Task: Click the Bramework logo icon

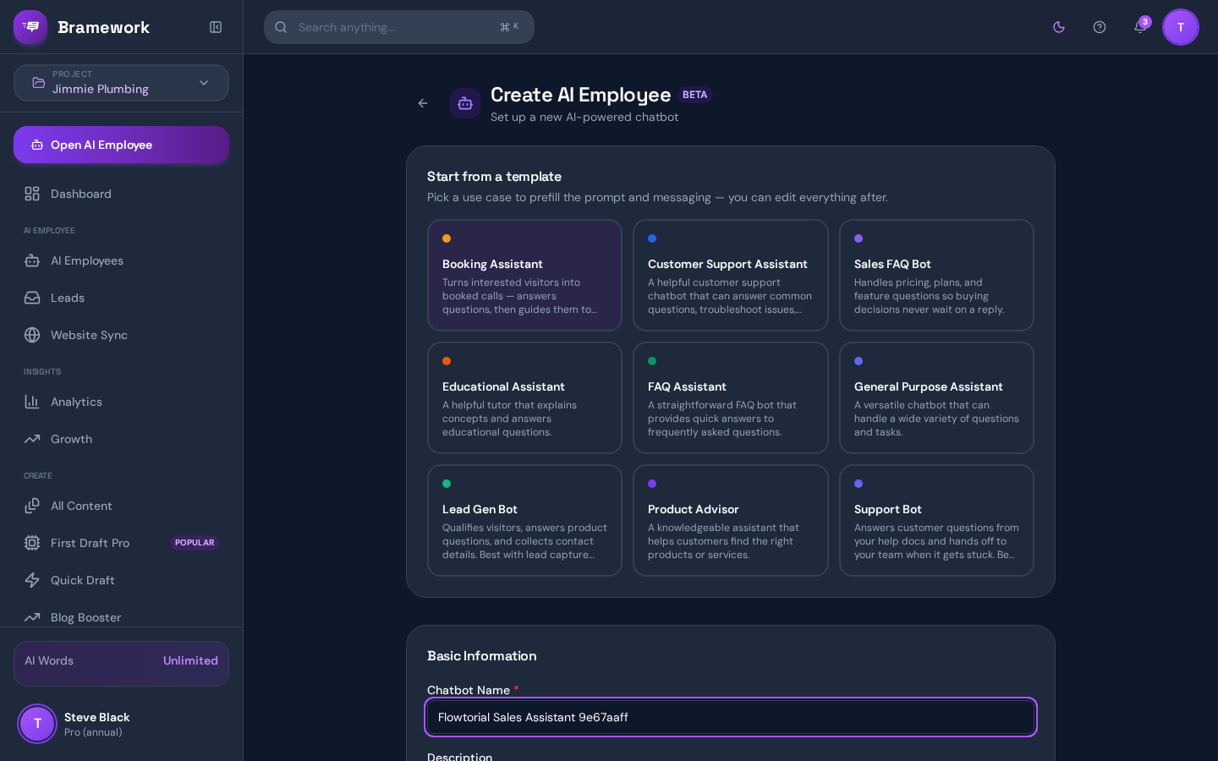Action: (x=30, y=27)
